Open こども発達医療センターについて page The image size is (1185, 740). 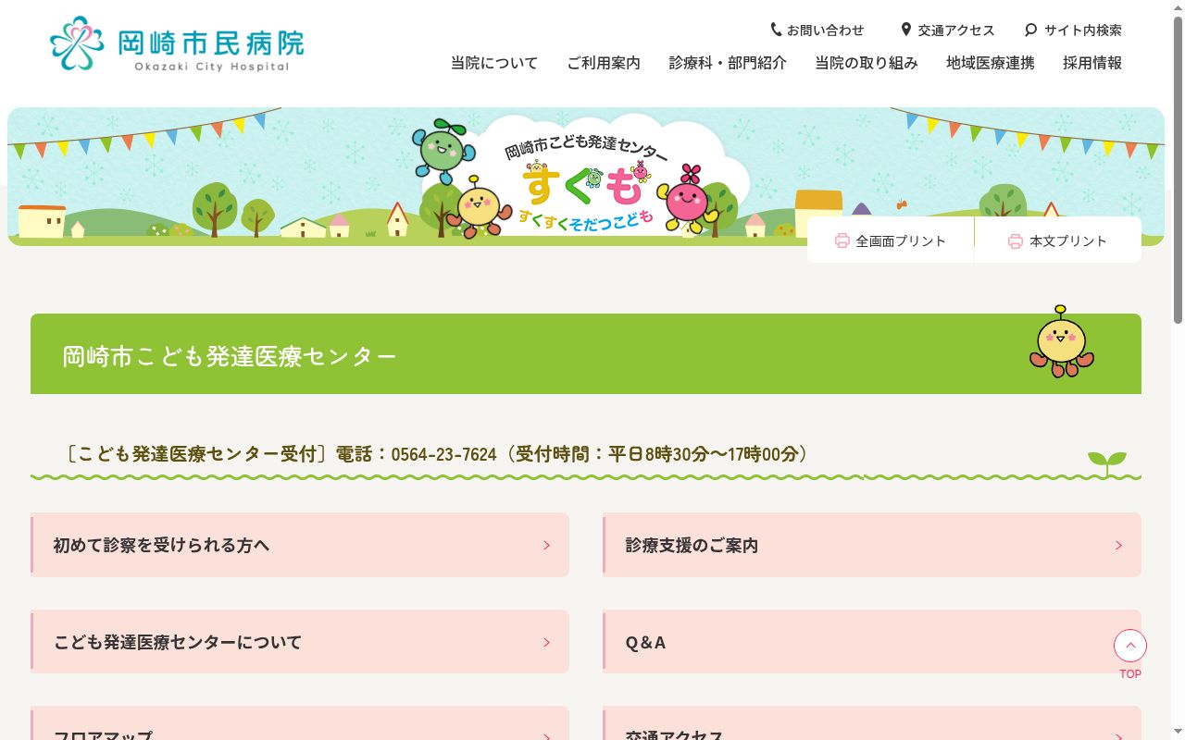[x=300, y=642]
